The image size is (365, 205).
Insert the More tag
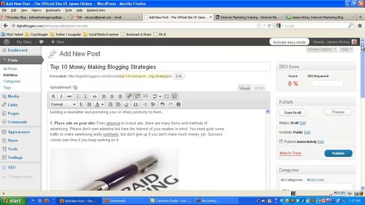pyautogui.click(x=145, y=96)
